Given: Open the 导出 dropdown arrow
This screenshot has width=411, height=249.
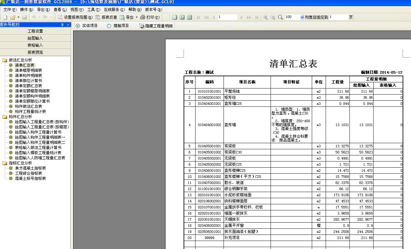Looking at the screenshot, I should (x=137, y=17).
